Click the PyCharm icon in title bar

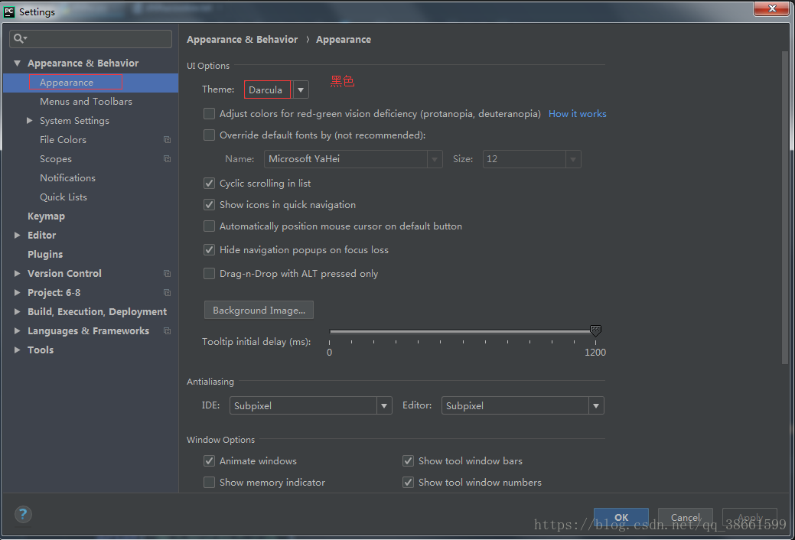(9, 11)
